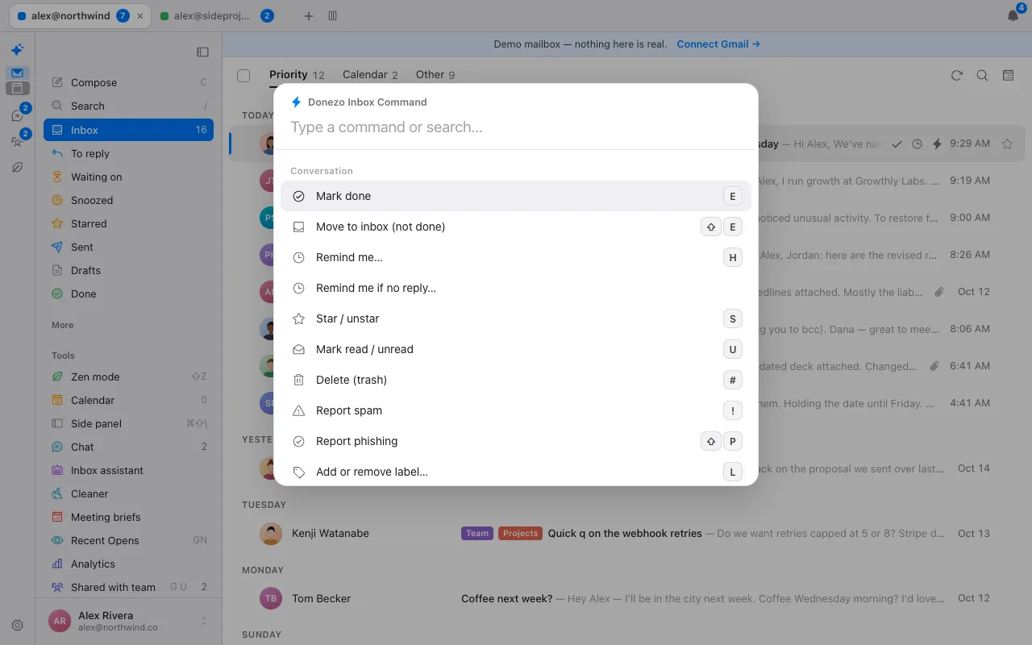Expand the More section in the sidebar
Viewport: 1032px width, 645px height.
point(63,325)
